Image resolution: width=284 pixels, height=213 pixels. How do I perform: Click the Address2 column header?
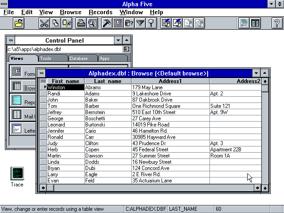(x=236, y=81)
